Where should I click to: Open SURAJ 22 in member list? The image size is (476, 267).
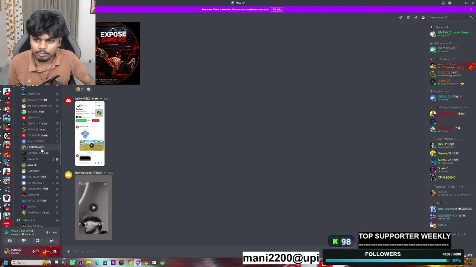[x=451, y=161]
